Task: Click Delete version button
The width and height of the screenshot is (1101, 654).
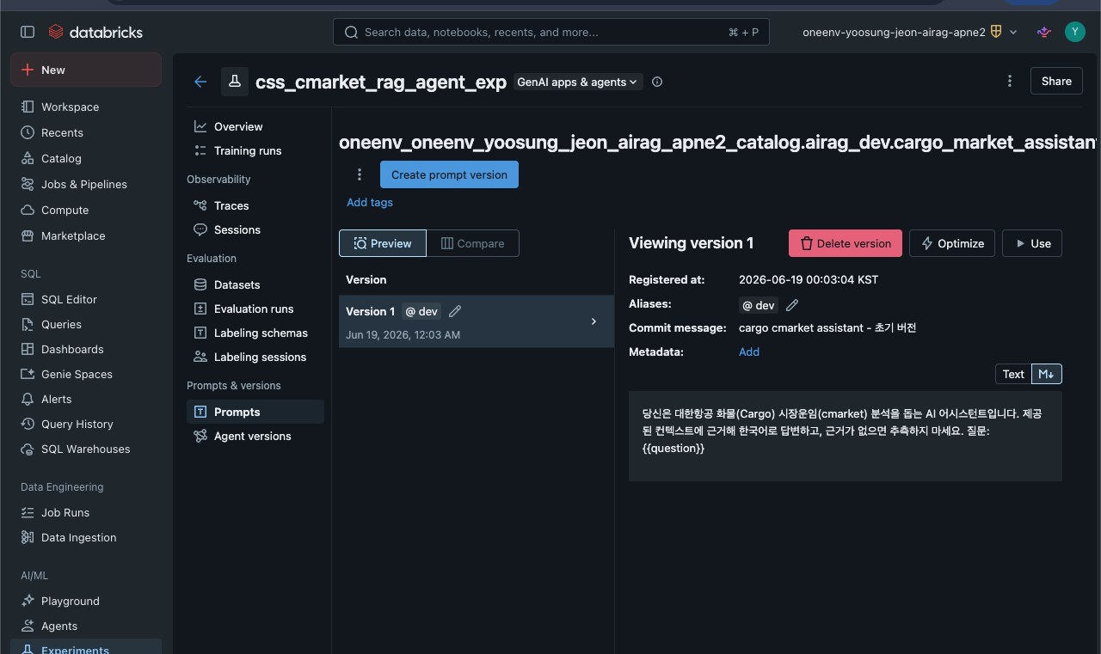Action: (x=846, y=243)
